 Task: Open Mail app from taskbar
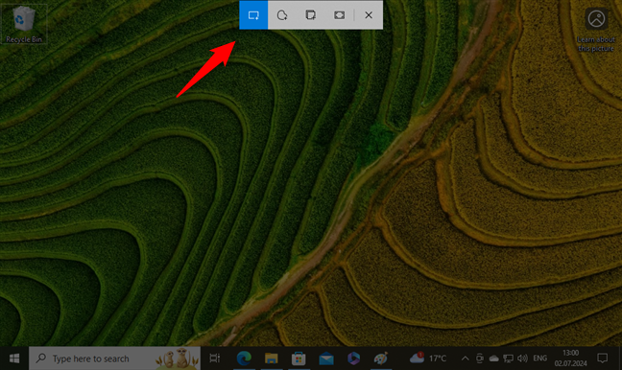pyautogui.click(x=326, y=358)
